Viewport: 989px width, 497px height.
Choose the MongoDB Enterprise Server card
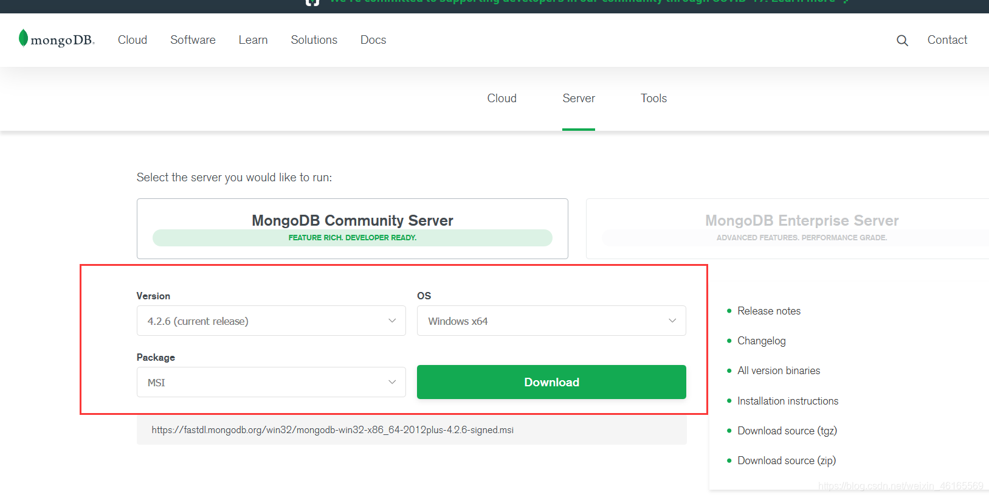(787, 229)
